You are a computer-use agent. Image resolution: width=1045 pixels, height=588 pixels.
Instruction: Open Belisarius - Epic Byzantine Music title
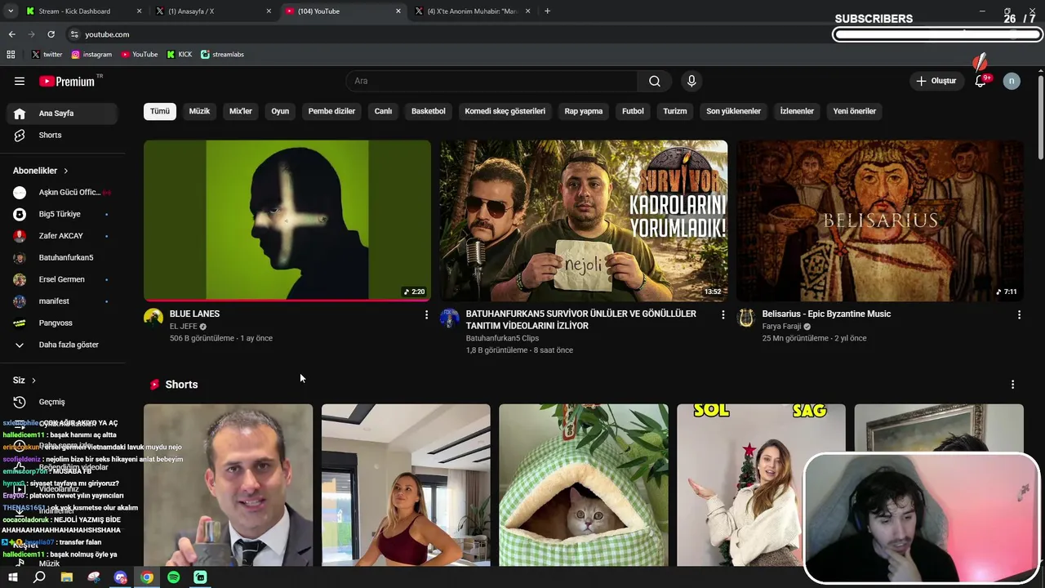(826, 314)
